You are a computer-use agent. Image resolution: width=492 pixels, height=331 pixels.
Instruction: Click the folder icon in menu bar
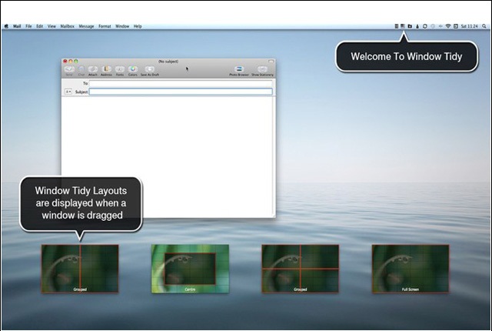click(x=410, y=26)
